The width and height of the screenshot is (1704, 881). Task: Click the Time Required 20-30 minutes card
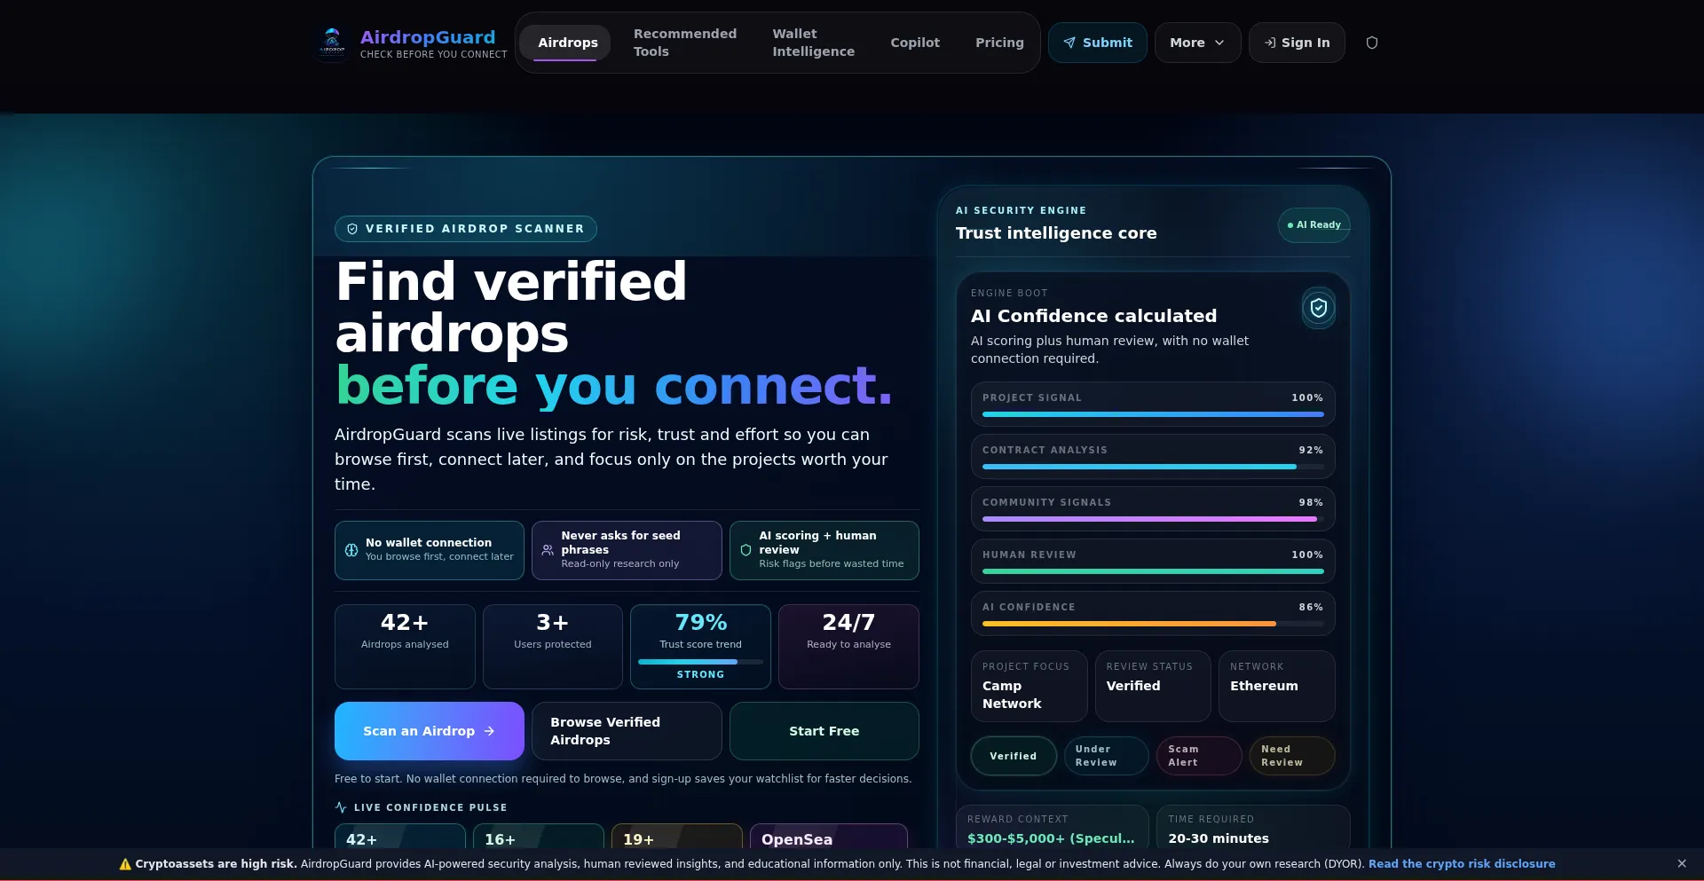pos(1253,827)
